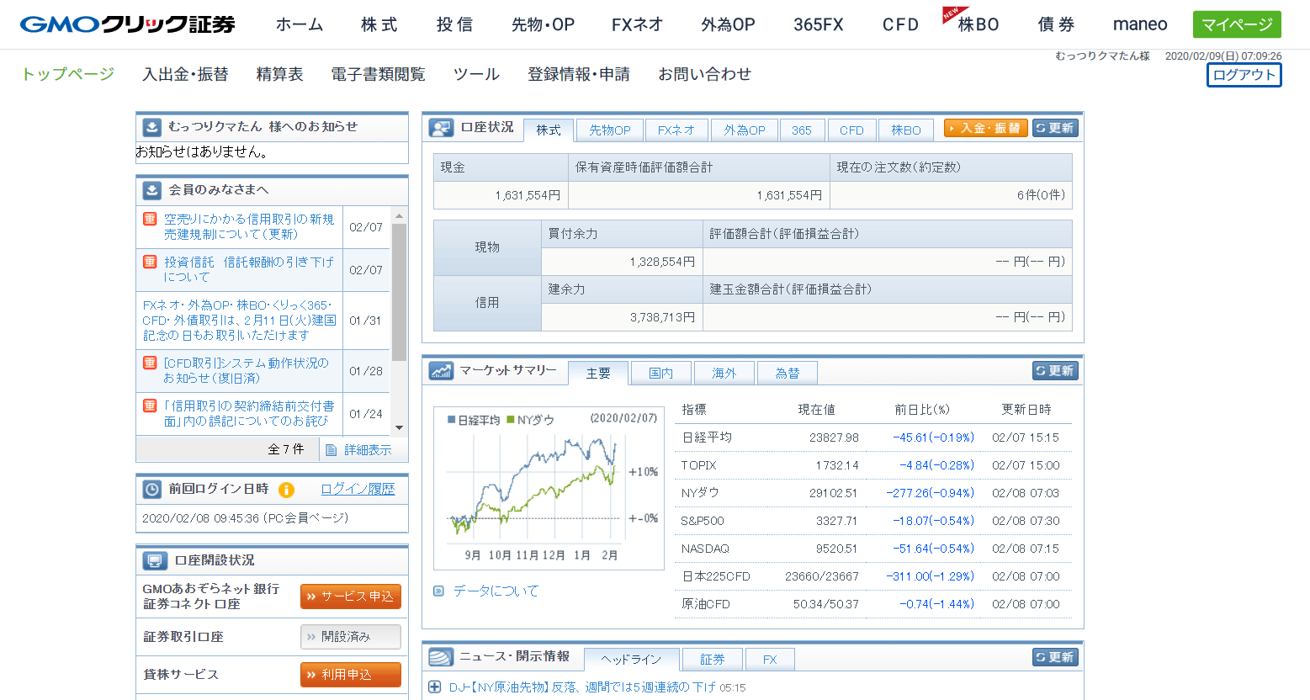Viewport: 1310px width, 700px height.
Task: Select the 証券 news tab
Action: pyautogui.click(x=713, y=660)
